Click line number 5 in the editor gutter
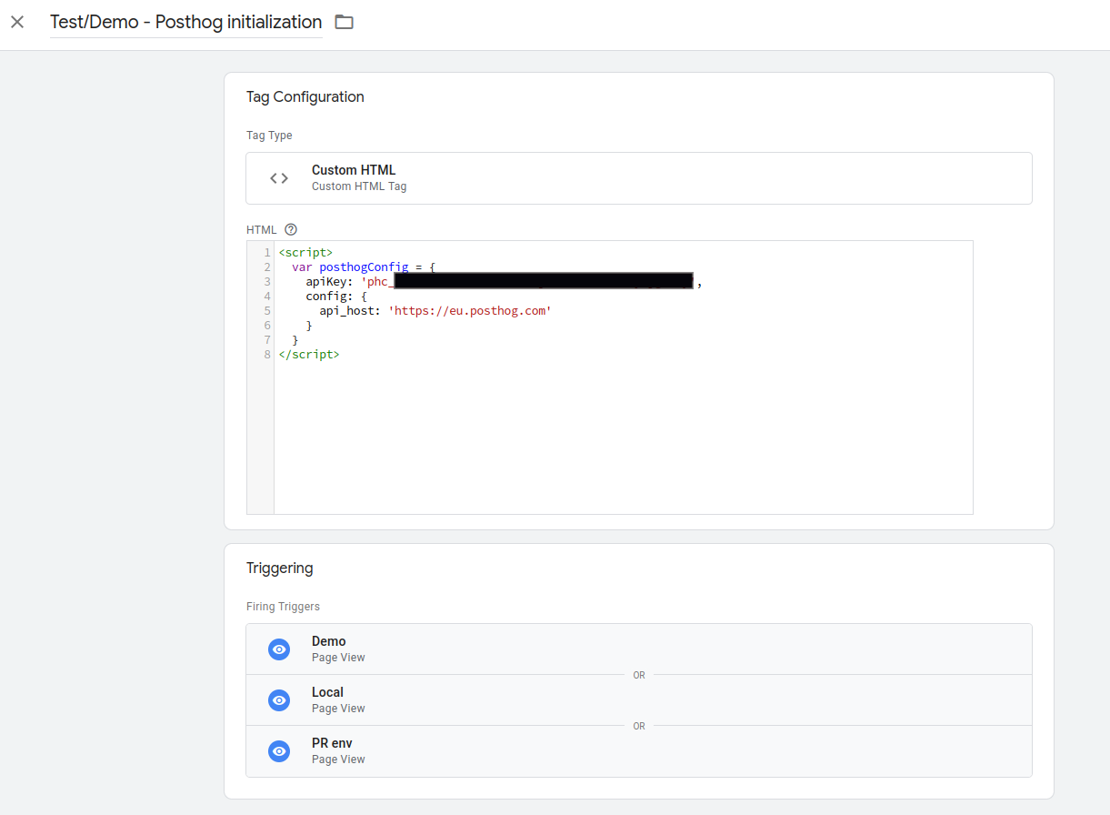 267,311
